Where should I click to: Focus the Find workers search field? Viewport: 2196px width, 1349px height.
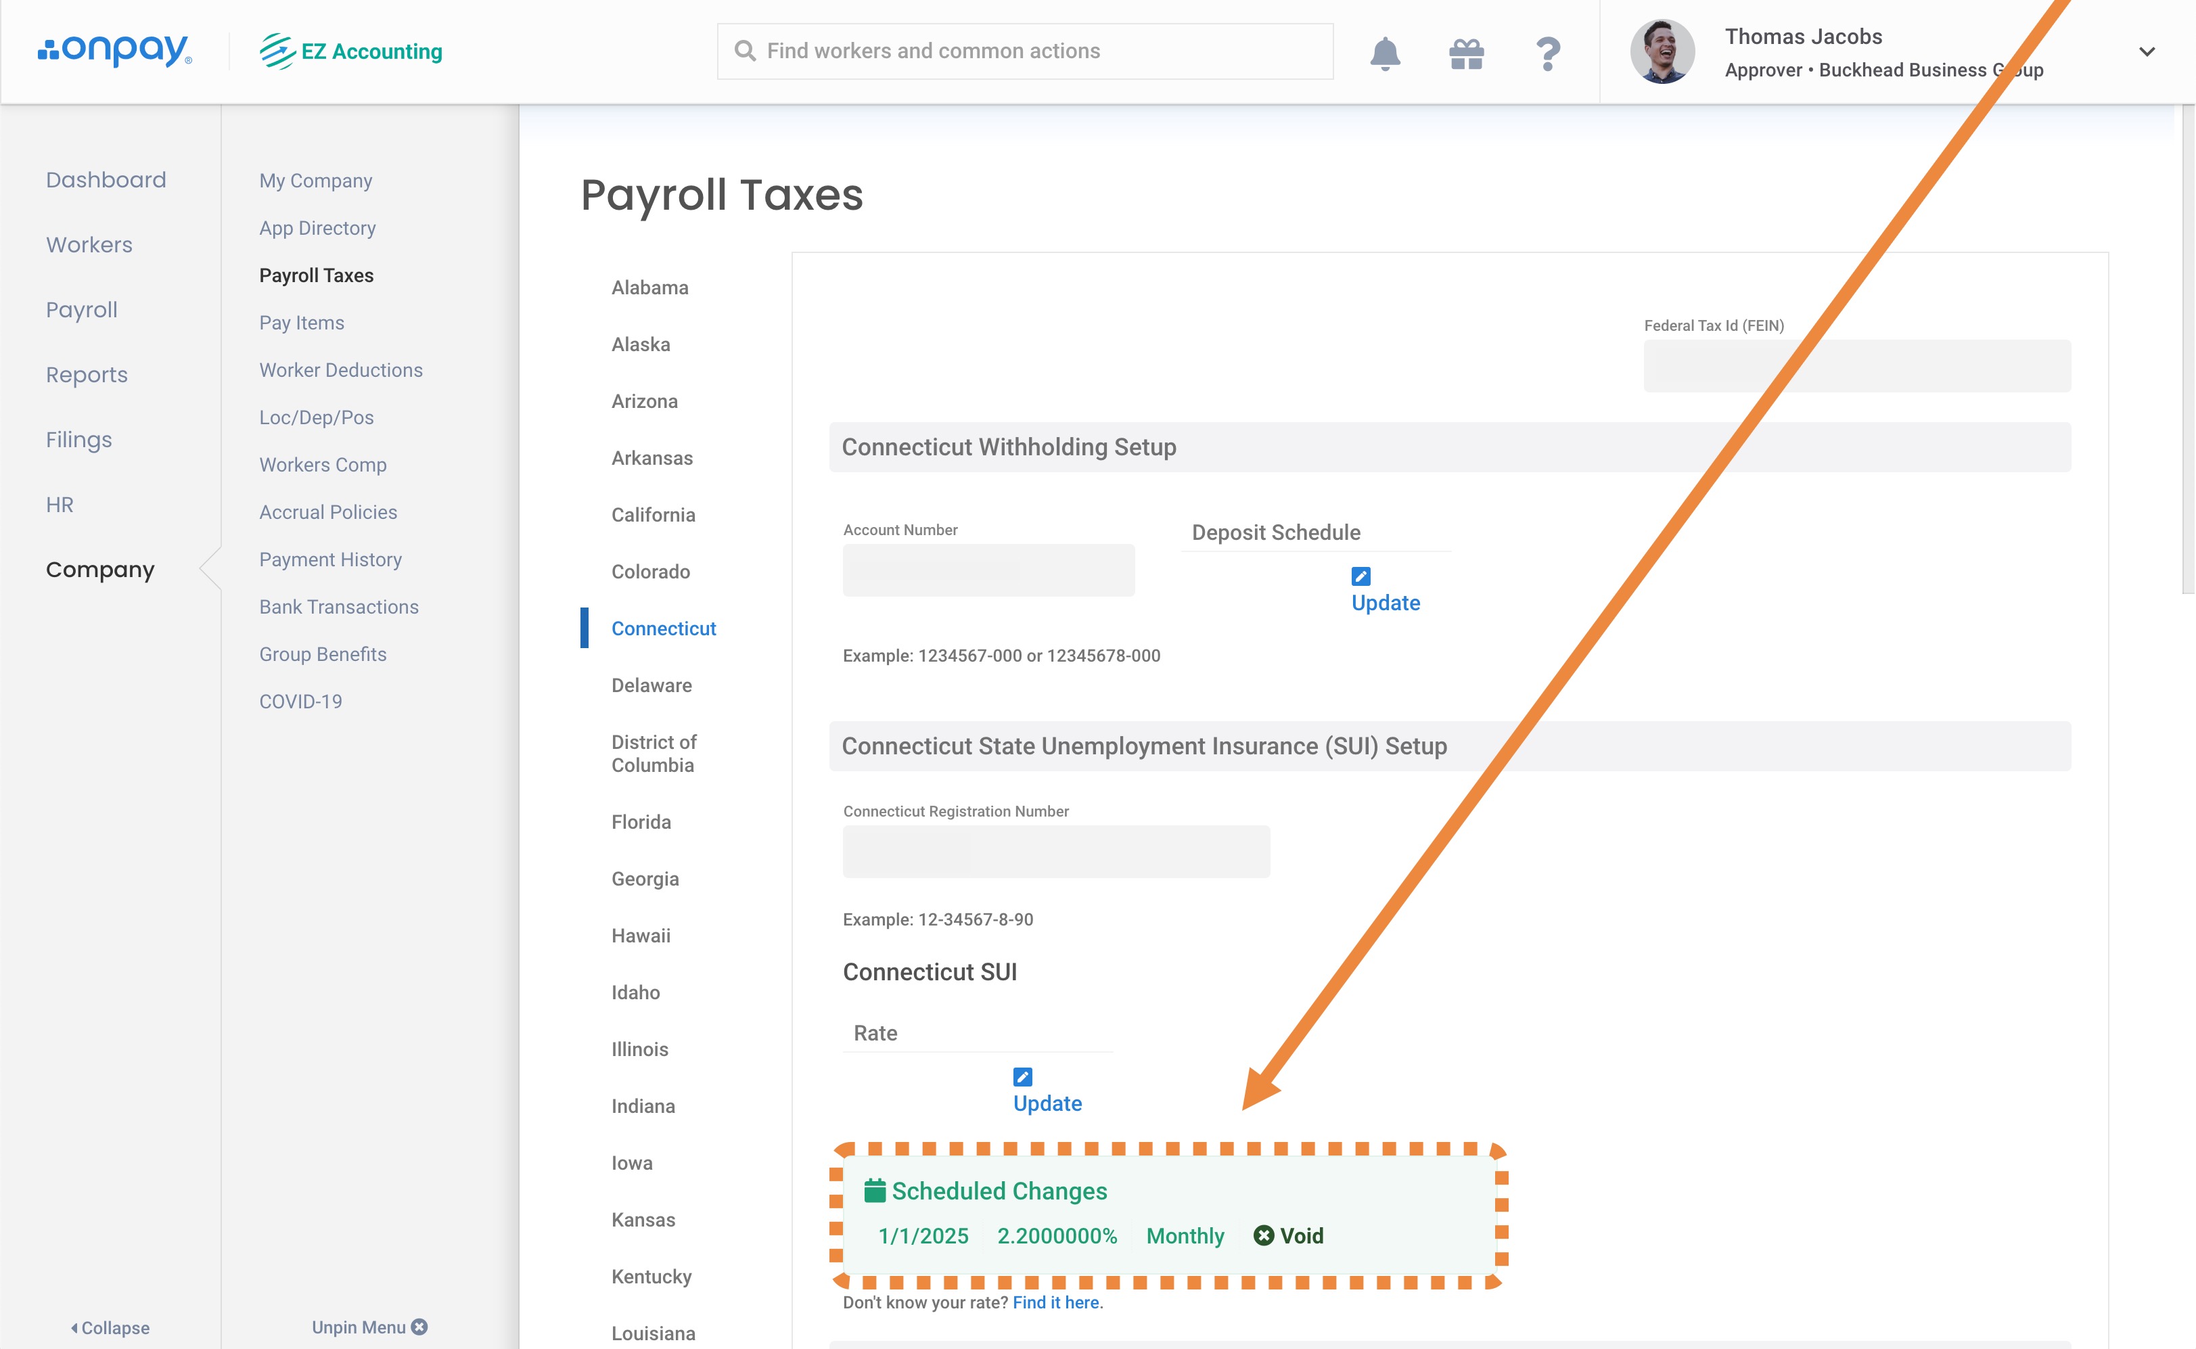point(1026,51)
